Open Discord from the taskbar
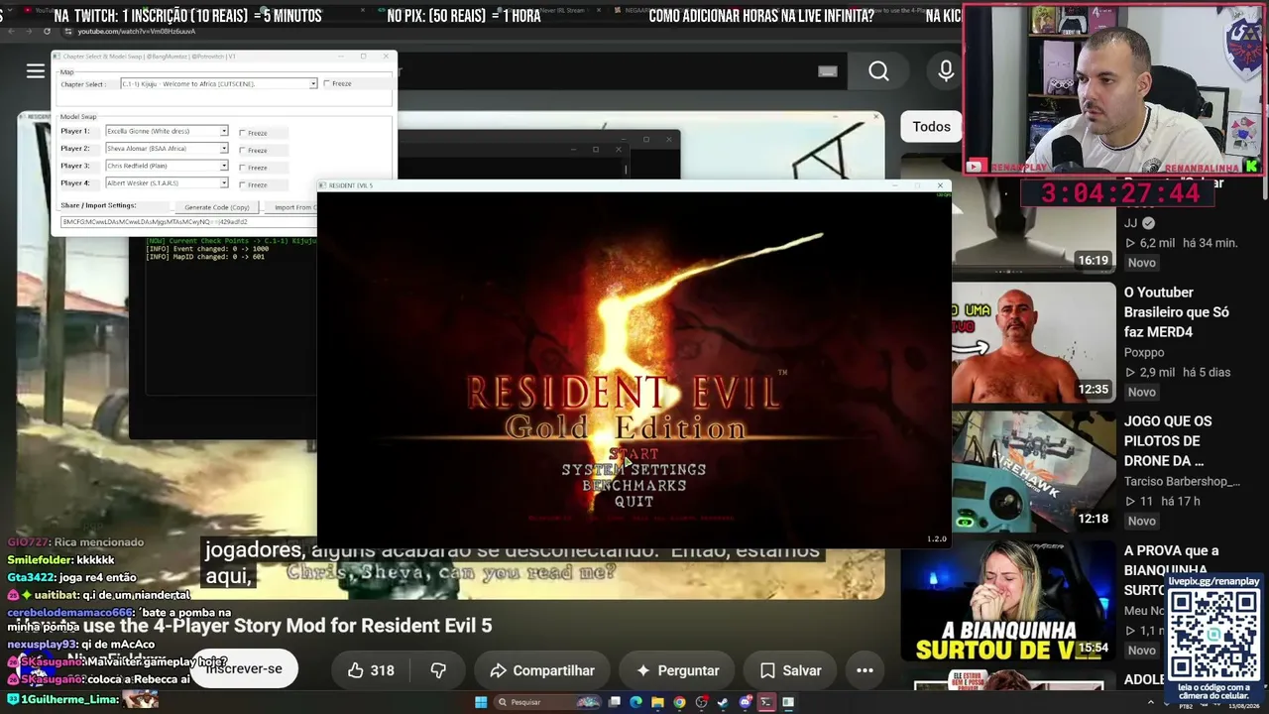Image resolution: width=1269 pixels, height=714 pixels. coord(745,702)
